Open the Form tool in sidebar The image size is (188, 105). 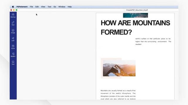[x=13, y=47]
